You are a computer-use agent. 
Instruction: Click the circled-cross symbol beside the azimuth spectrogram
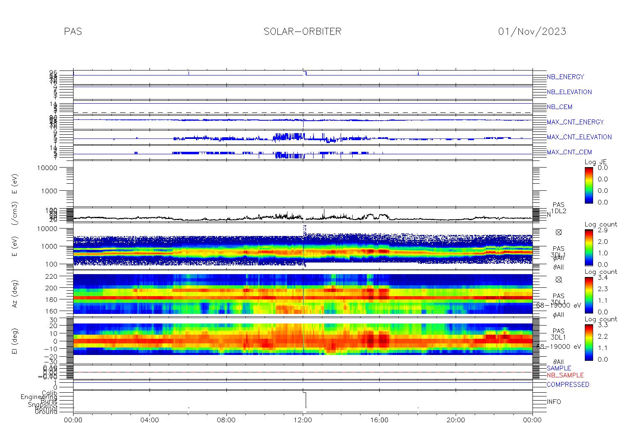pos(559,280)
